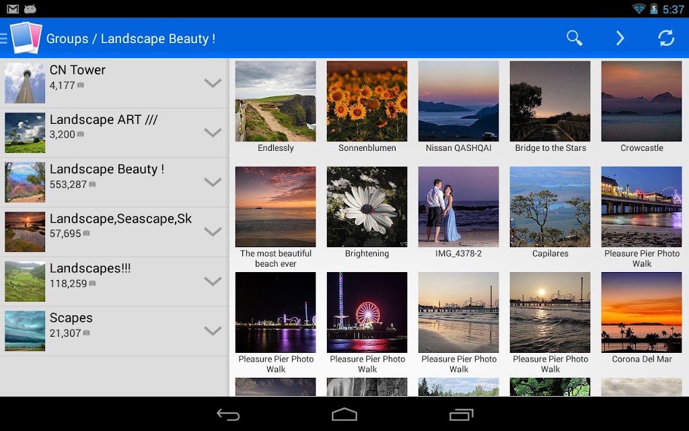
Task: Tap the Corona Del Mar caption text
Action: (x=641, y=360)
